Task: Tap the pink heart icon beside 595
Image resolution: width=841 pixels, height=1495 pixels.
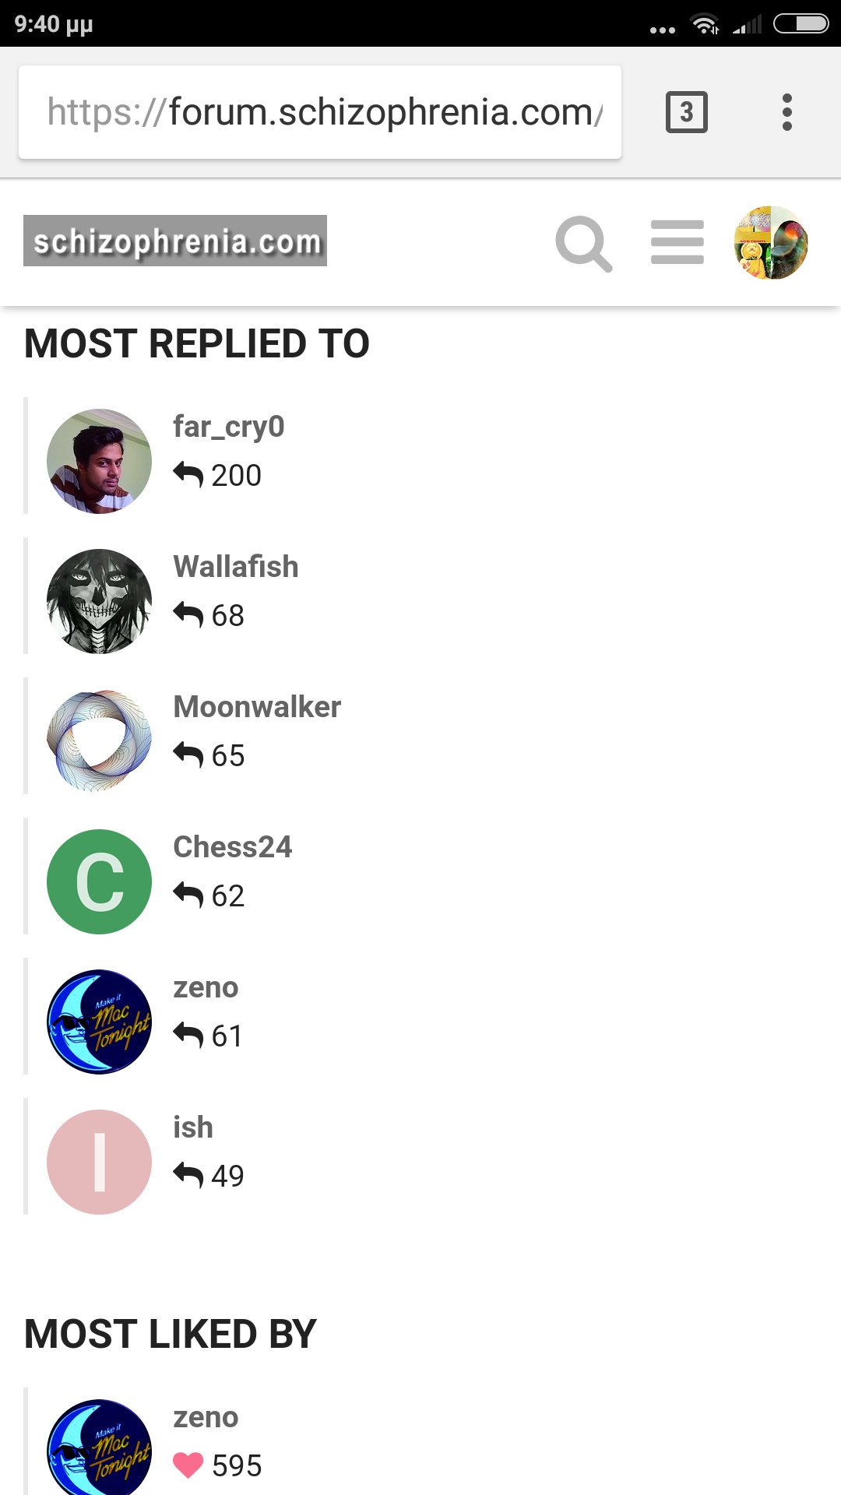Action: point(188,1465)
